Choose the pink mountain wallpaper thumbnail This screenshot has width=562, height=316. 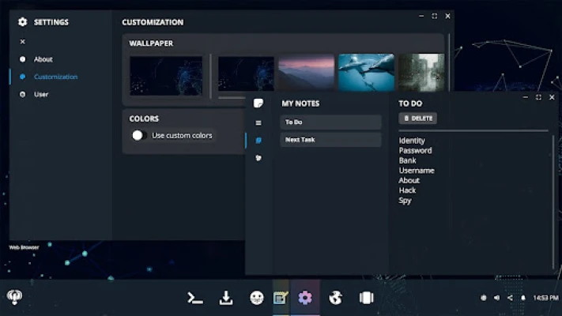coord(306,73)
